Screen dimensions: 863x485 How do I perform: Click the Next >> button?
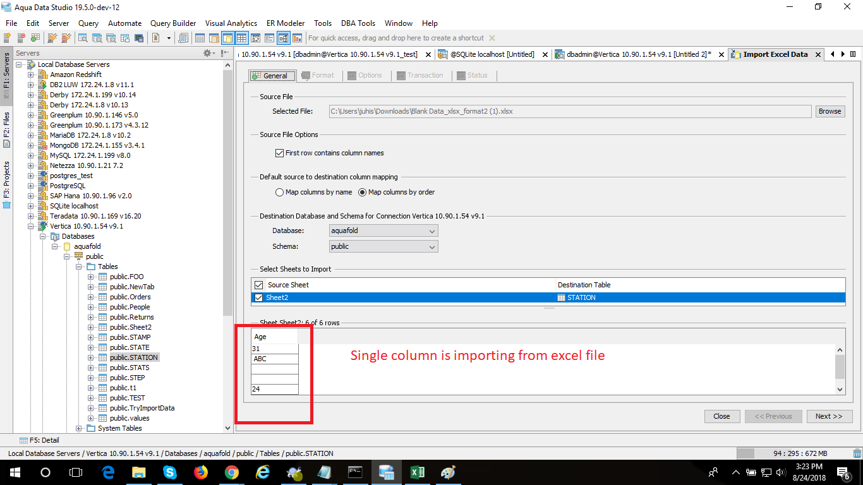tap(829, 416)
